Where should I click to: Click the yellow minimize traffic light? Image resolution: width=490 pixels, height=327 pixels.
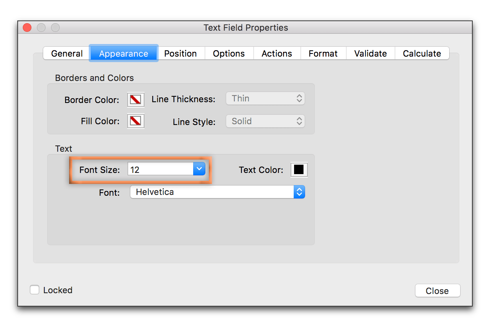[x=41, y=28]
